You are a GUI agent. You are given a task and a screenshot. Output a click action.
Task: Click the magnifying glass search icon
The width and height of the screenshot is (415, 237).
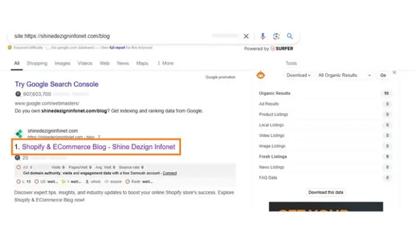[x=290, y=36]
